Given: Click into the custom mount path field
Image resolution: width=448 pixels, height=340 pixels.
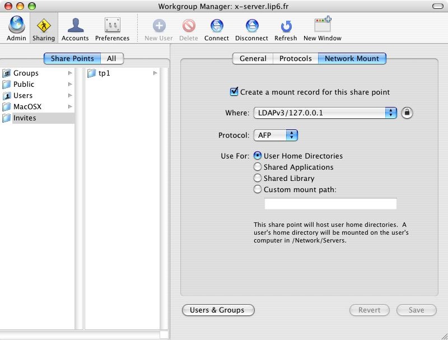Looking at the screenshot, I should click(330, 204).
